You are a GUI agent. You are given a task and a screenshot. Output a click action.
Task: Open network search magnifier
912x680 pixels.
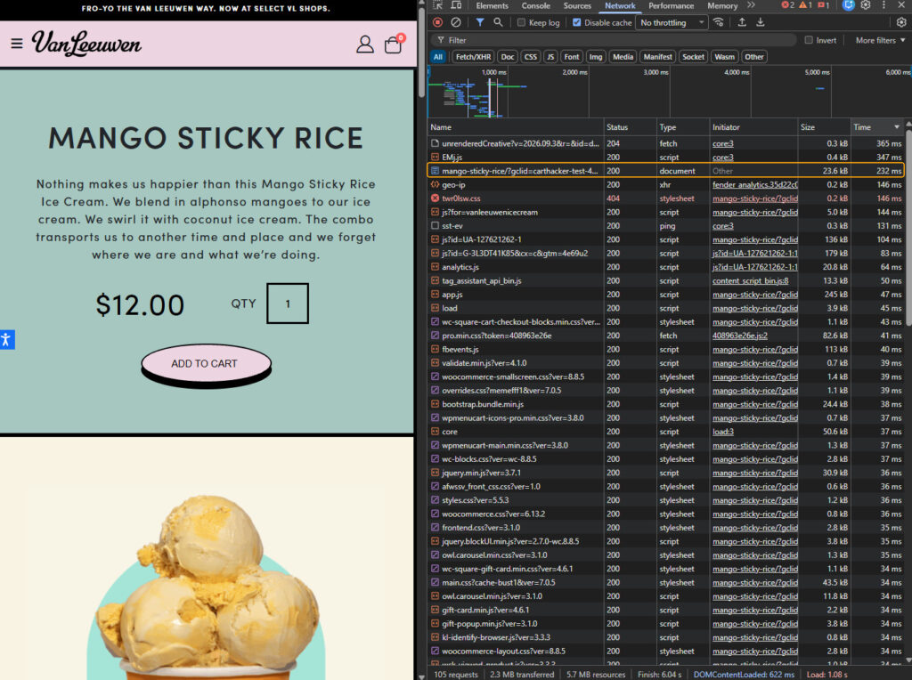[x=498, y=22]
